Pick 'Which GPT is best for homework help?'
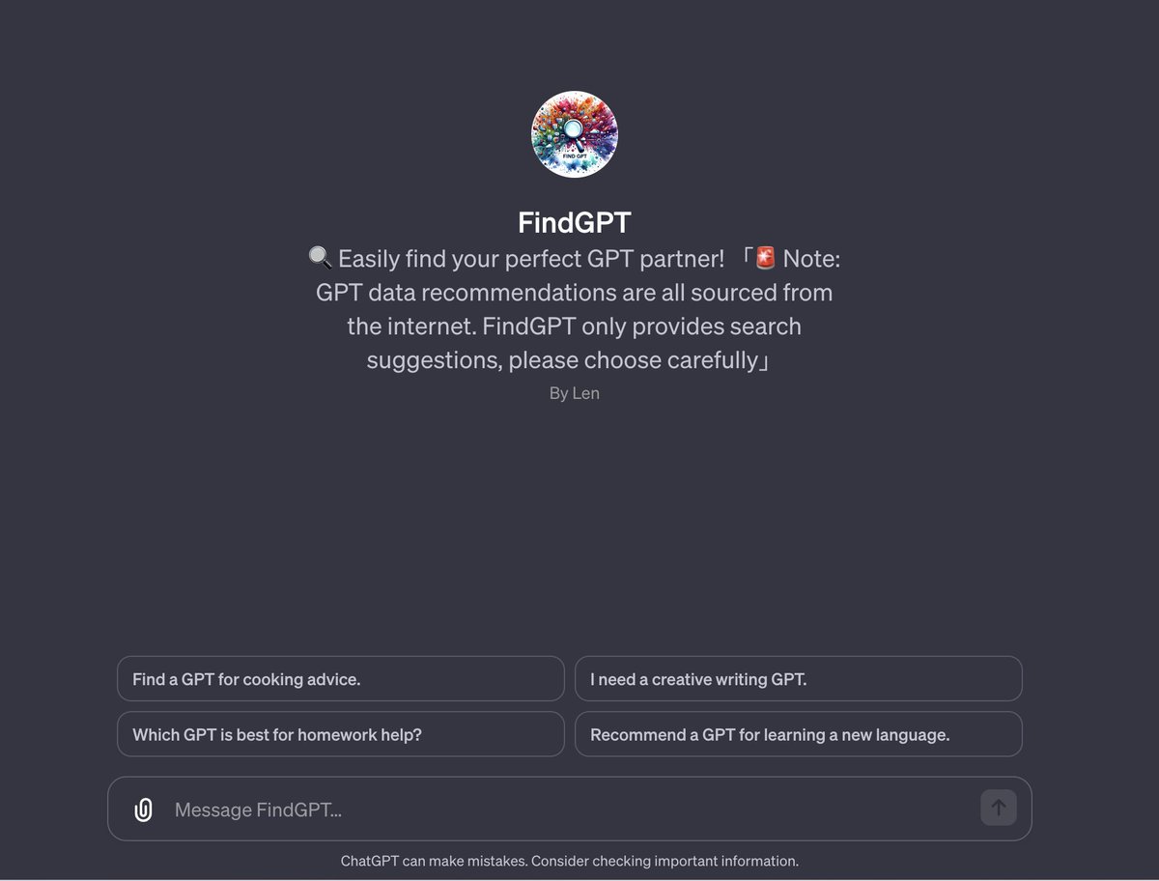The height and width of the screenshot is (881, 1159). [x=340, y=734]
